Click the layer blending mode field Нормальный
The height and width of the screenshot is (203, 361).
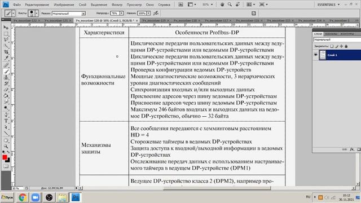(x=337, y=40)
